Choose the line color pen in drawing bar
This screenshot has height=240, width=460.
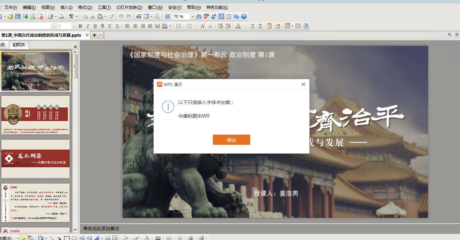tap(136, 238)
